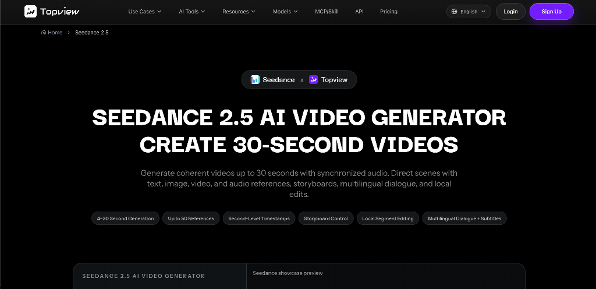
Task: Click the SEEDANCE 2.5 AI VIDEO GENERATOR panel title
Action: point(144,276)
